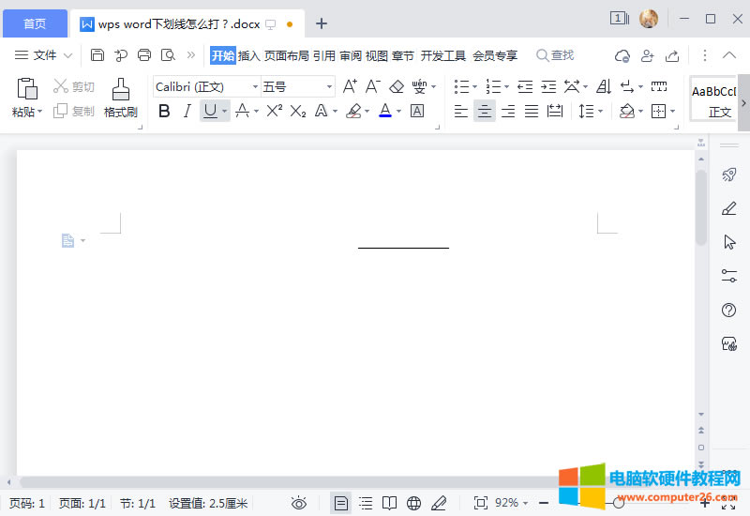Viewport: 750px width, 516px height.
Task: Apply Superscript formatting
Action: (x=274, y=111)
